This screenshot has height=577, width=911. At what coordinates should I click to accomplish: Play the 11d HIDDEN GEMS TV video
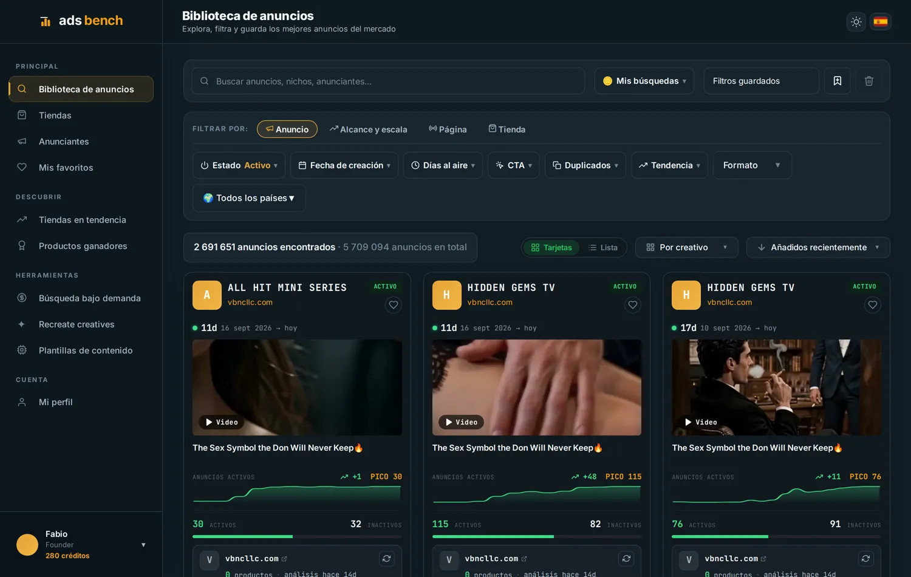click(x=461, y=422)
